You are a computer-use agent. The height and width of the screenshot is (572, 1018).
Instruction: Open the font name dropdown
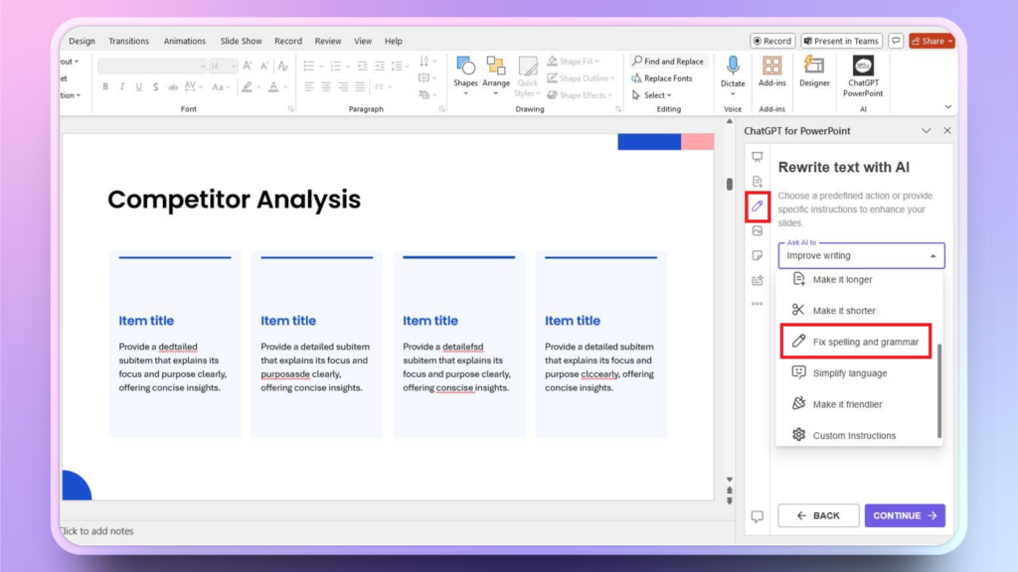(x=202, y=66)
